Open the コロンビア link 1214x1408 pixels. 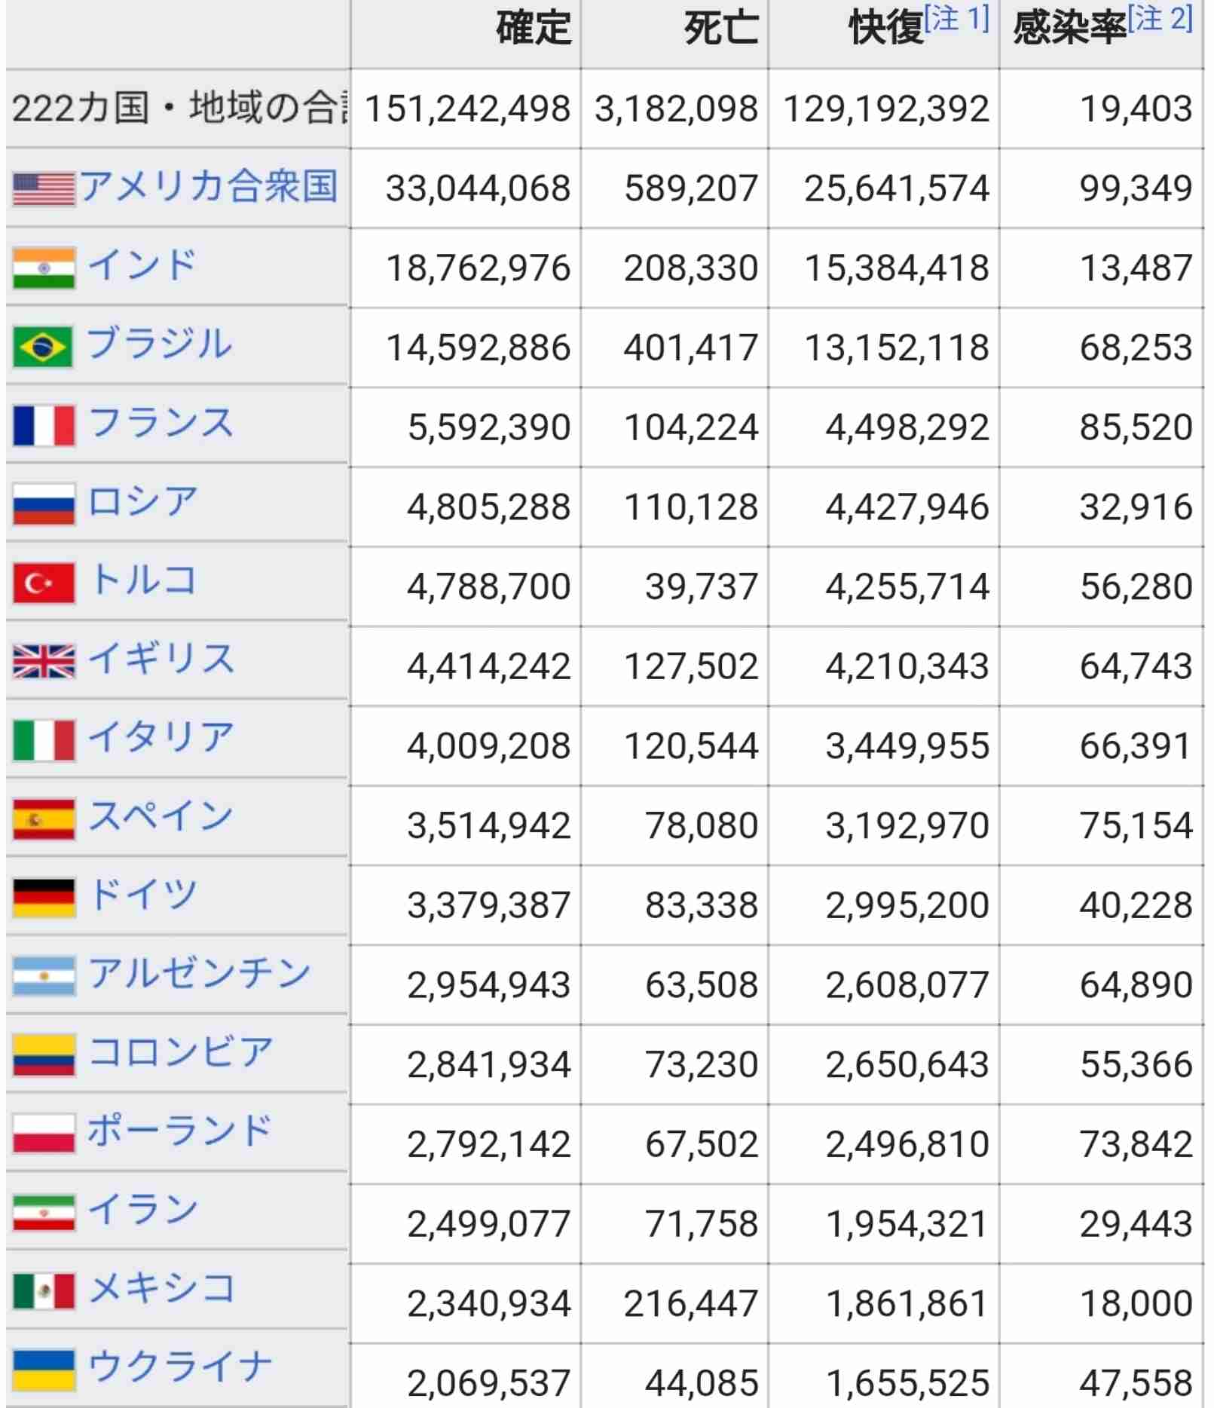tap(180, 1051)
